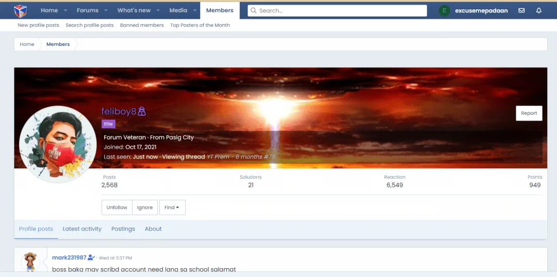The height and width of the screenshot is (277, 557).
Task: Open the alerts bell icon
Action: pyautogui.click(x=539, y=11)
